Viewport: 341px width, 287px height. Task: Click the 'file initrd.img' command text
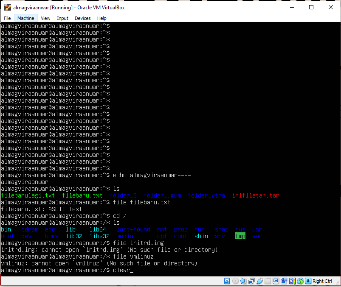point(138,243)
